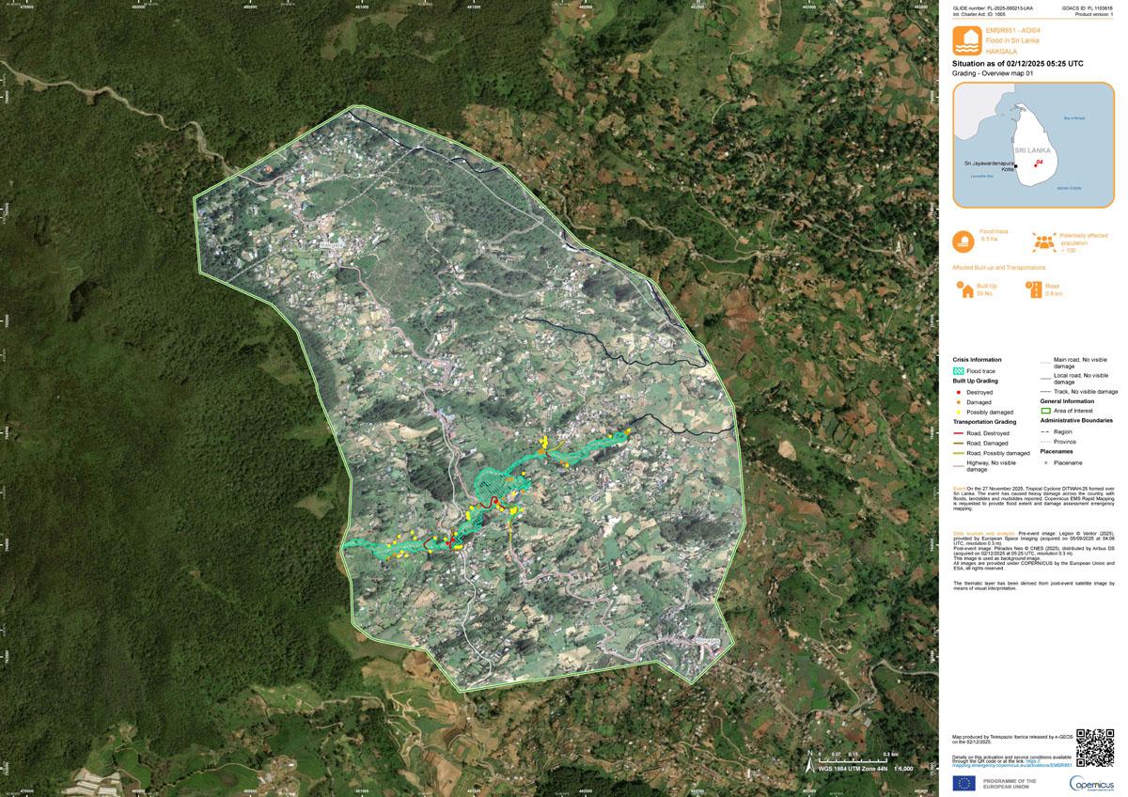The image size is (1128, 797).
Task: Click the Copernicus logo
Action: pyautogui.click(x=1091, y=783)
